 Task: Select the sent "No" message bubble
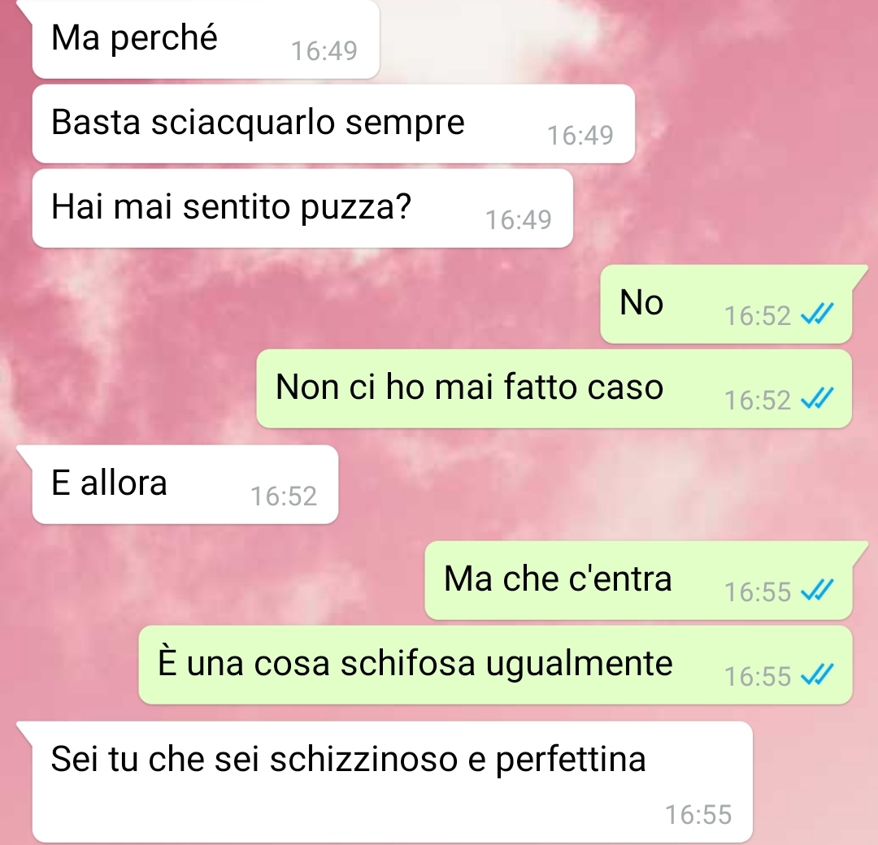tap(726, 304)
